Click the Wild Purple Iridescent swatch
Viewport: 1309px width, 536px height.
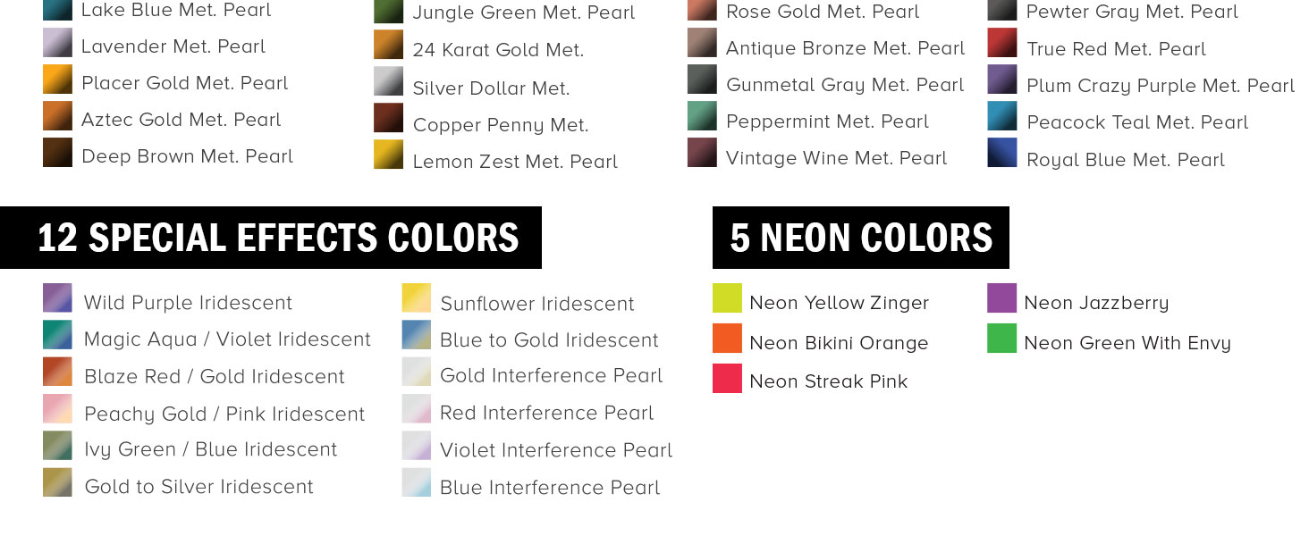57,297
